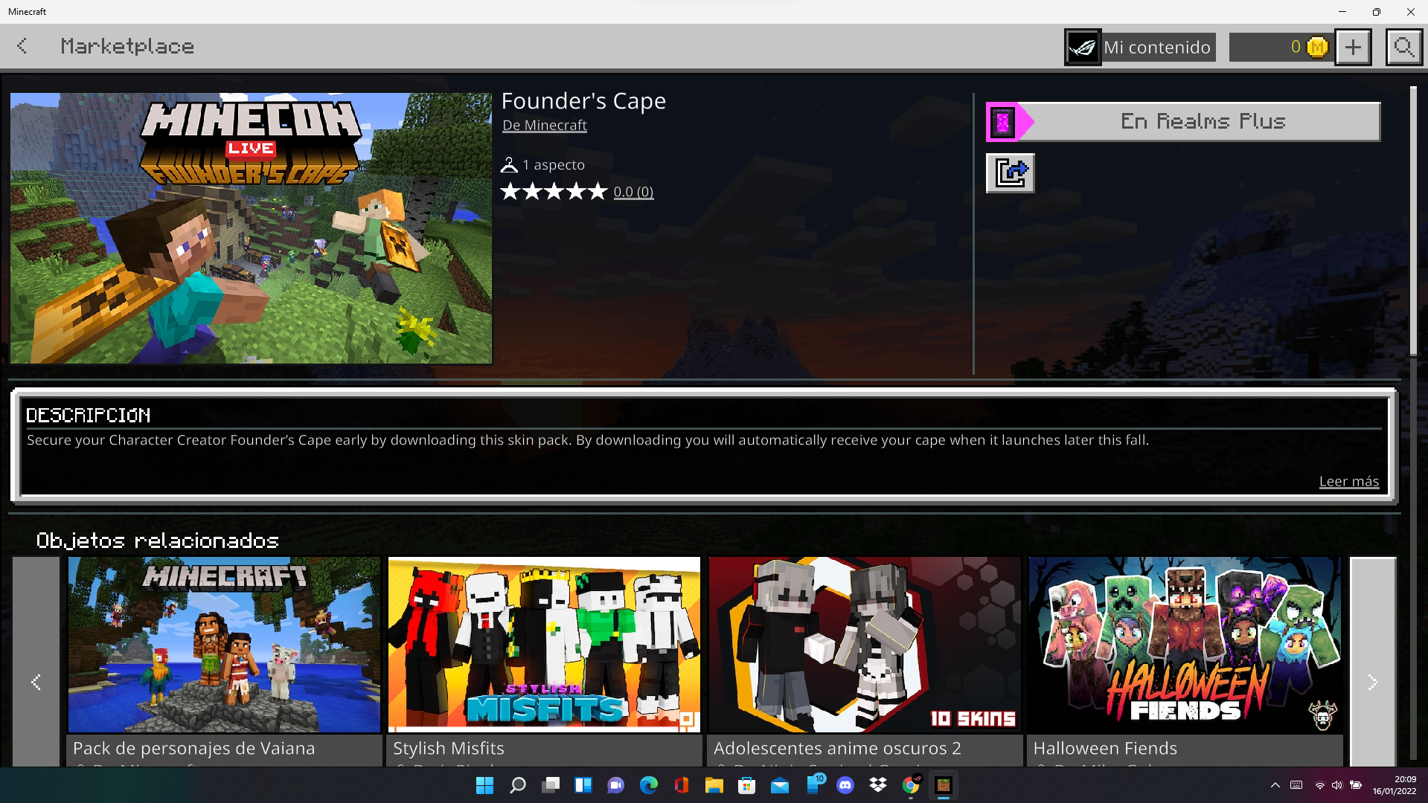
Task: Open the search magnifier in Marketplace header
Action: (1403, 48)
